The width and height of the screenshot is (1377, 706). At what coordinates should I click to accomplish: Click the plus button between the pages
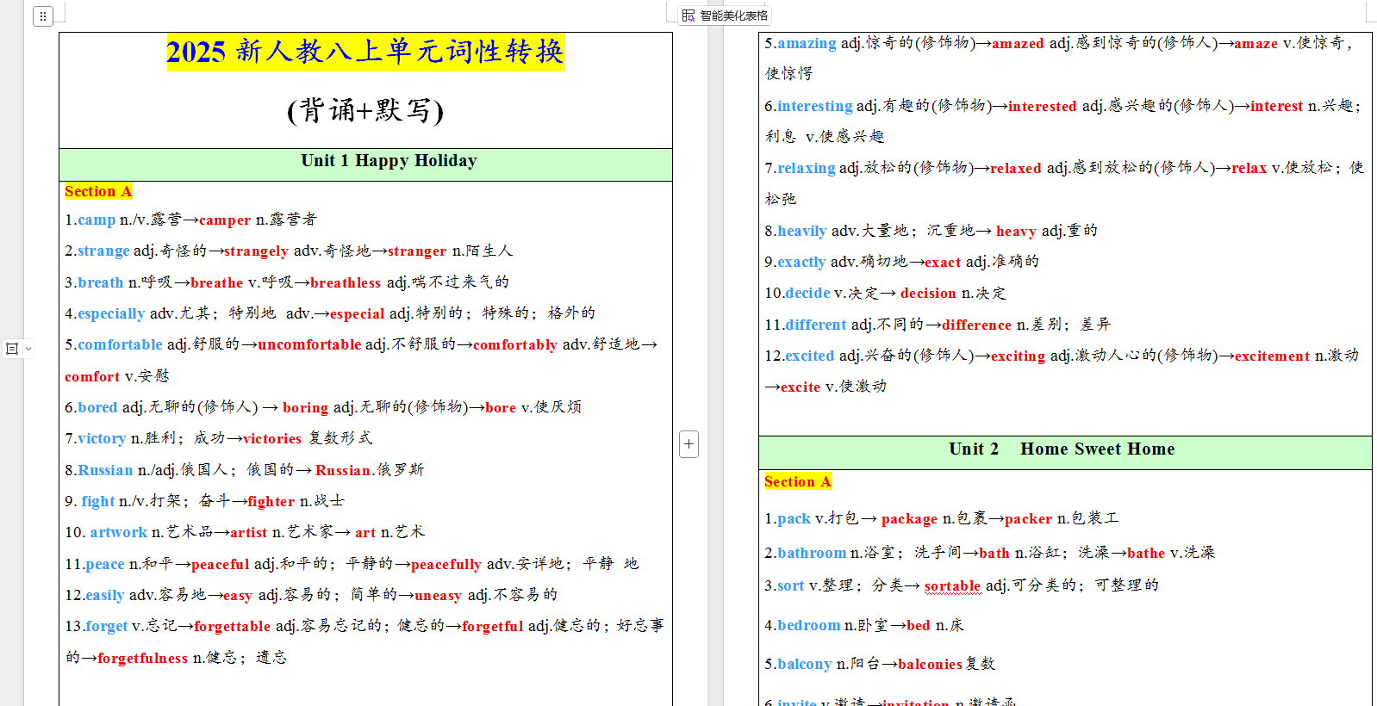[688, 444]
